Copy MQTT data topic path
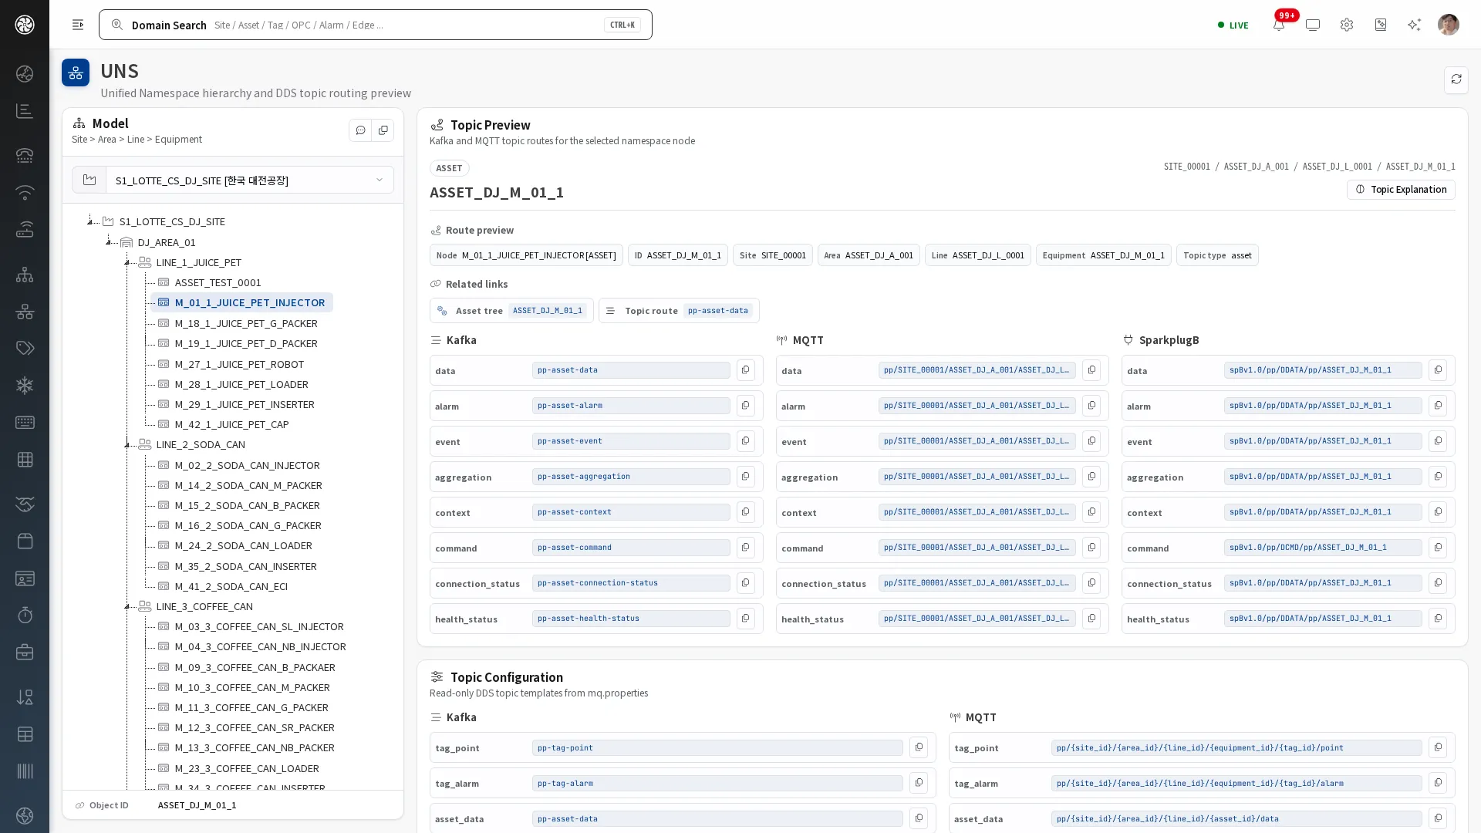 pos(1091,370)
